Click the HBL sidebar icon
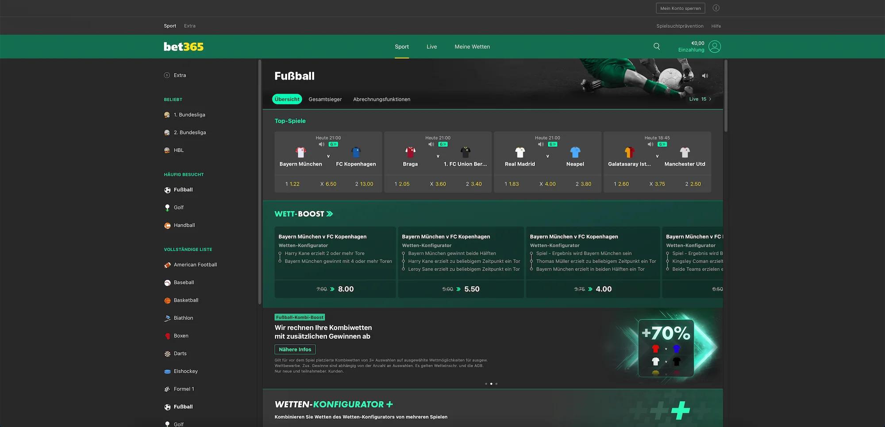This screenshot has width=885, height=427. click(167, 150)
